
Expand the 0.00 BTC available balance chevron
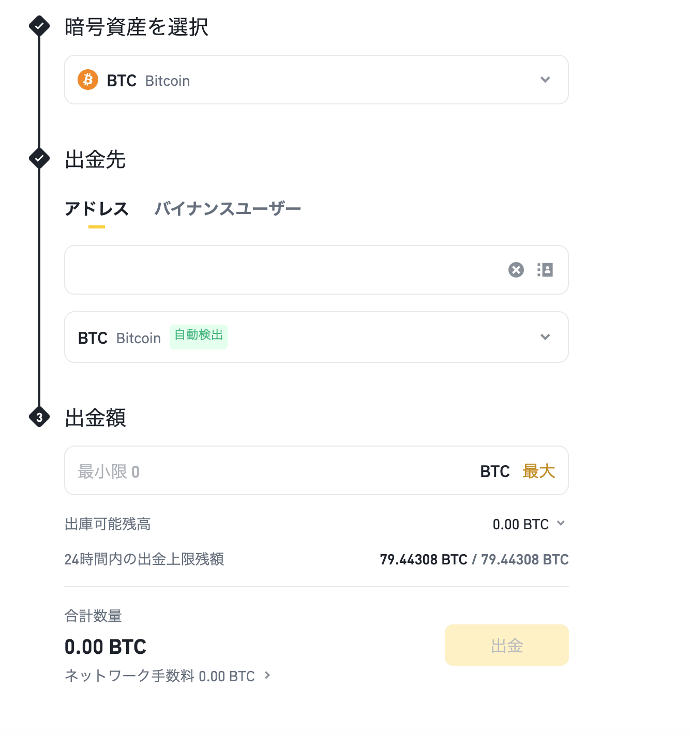point(561,524)
